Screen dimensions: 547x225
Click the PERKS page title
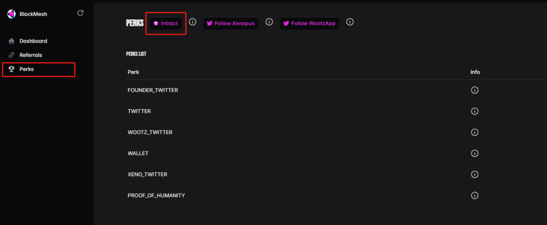pyautogui.click(x=135, y=23)
